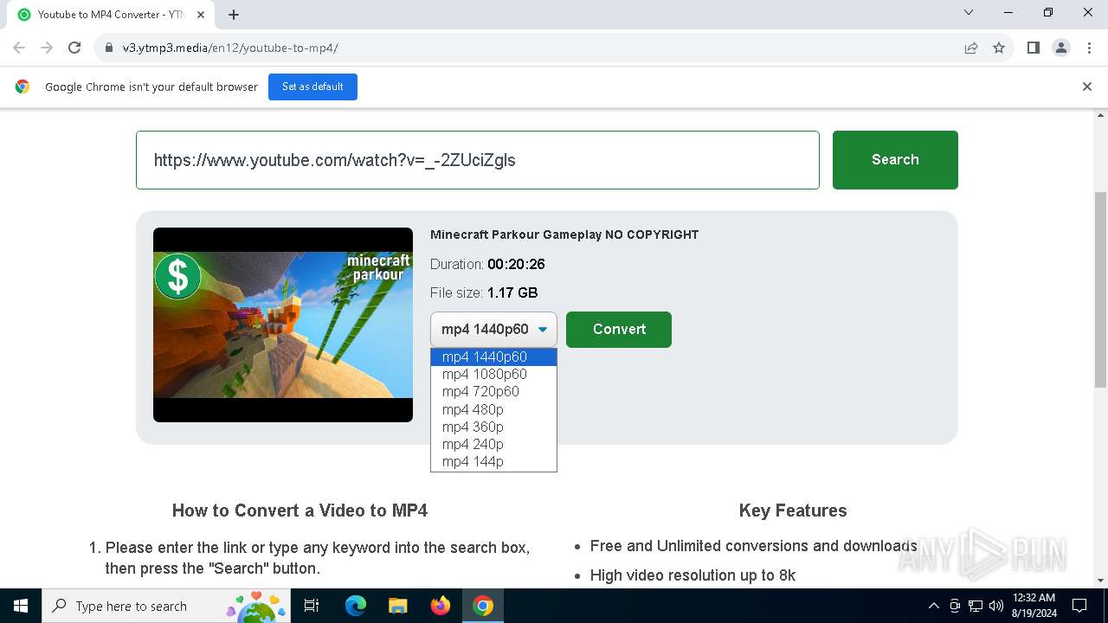Screen dimensions: 1108x623
Task: Open volume control tray icon
Action: tap(996, 606)
